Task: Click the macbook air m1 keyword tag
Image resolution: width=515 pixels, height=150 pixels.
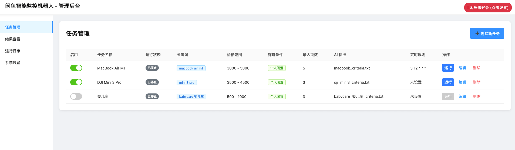Action: pyautogui.click(x=191, y=68)
